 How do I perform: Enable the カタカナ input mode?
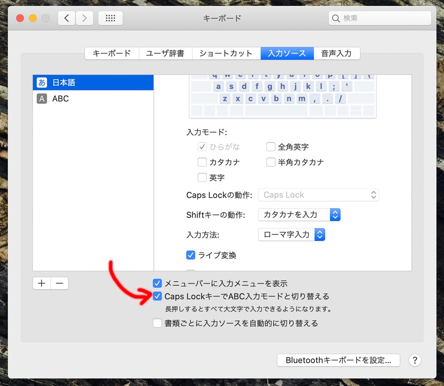pos(202,162)
